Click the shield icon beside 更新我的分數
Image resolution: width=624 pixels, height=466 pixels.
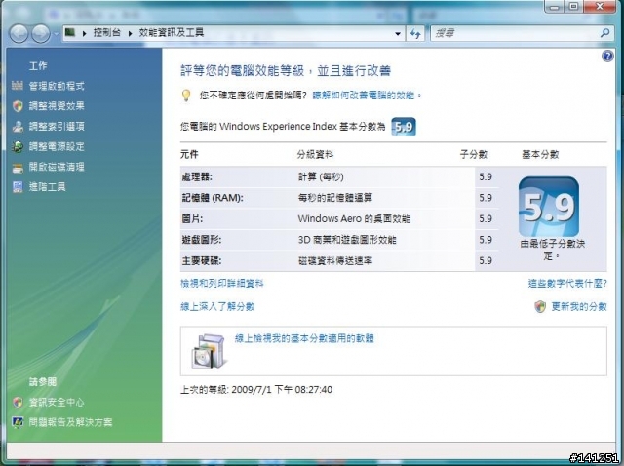pyautogui.click(x=540, y=306)
